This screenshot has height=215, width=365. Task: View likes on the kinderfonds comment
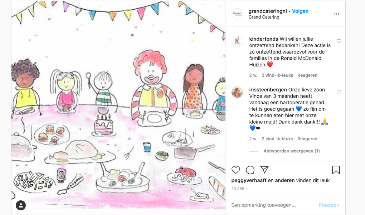coord(277,75)
